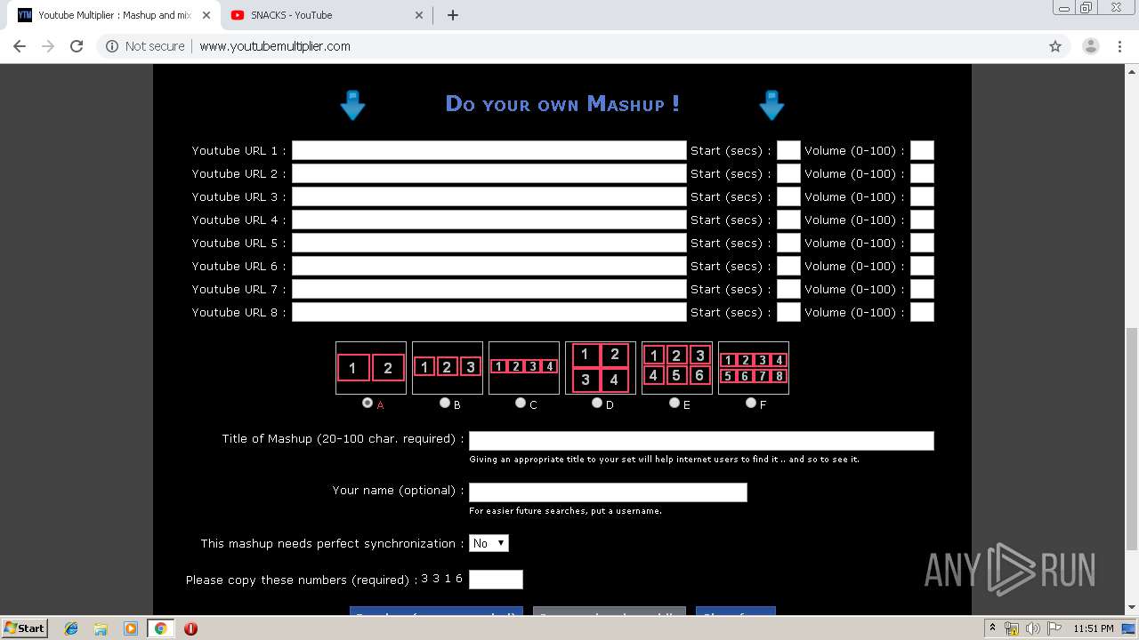Click Volume box for URL 1
Screen dimensions: 1139x640
[x=922, y=150]
